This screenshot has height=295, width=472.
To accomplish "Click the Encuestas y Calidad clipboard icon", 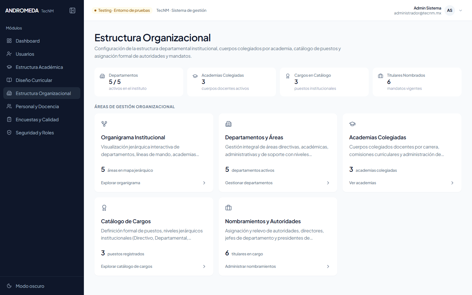I will point(9,119).
